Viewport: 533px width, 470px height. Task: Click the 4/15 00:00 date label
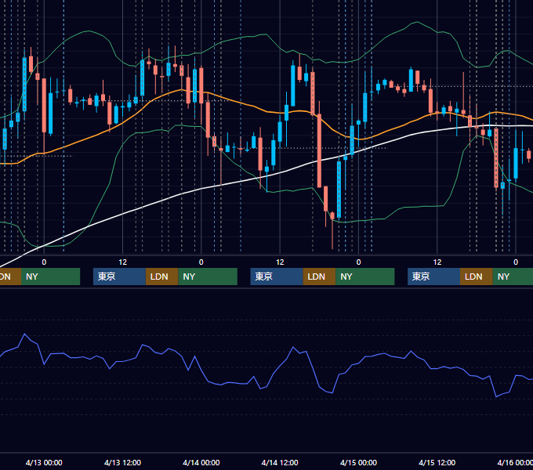pyautogui.click(x=358, y=462)
